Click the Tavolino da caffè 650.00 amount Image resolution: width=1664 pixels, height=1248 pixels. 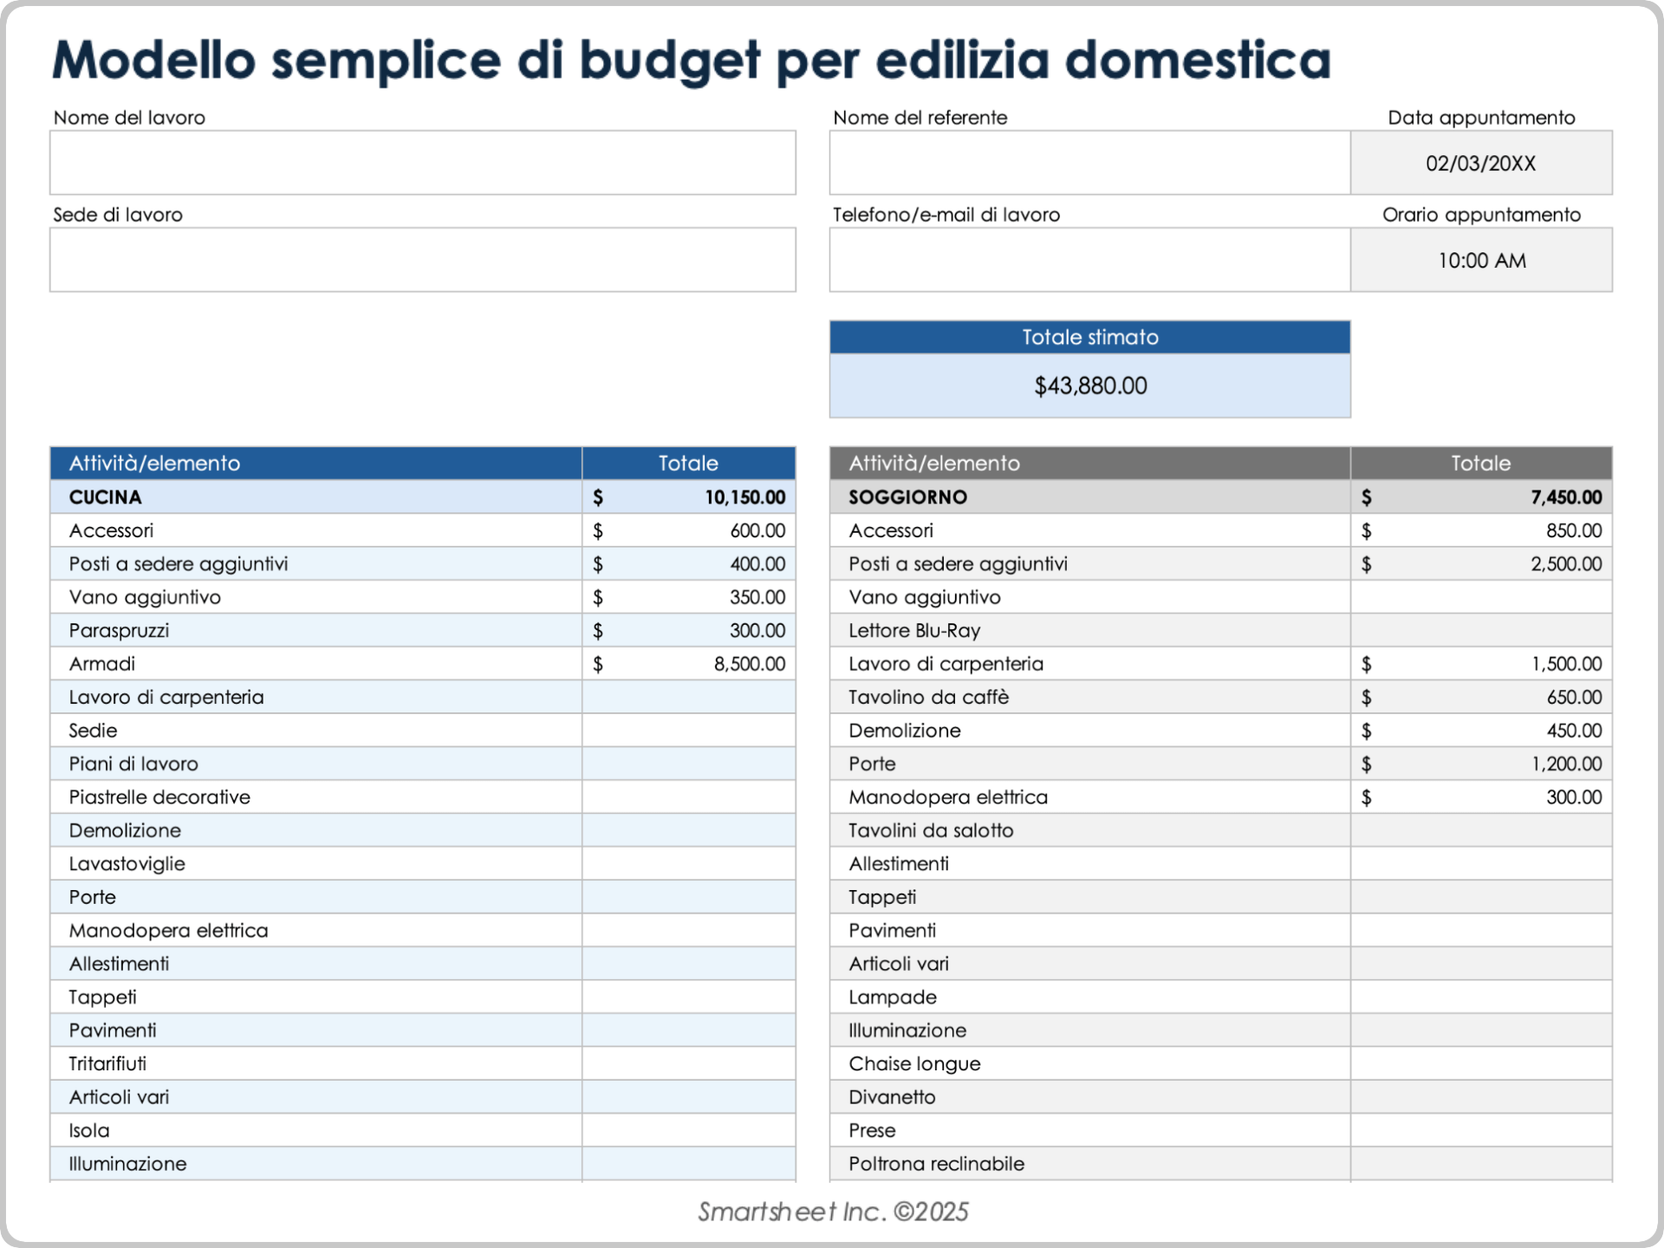pos(1573,697)
